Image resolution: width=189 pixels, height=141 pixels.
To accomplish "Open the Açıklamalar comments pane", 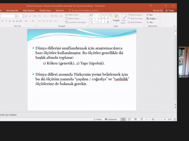I will click(111, 119).
